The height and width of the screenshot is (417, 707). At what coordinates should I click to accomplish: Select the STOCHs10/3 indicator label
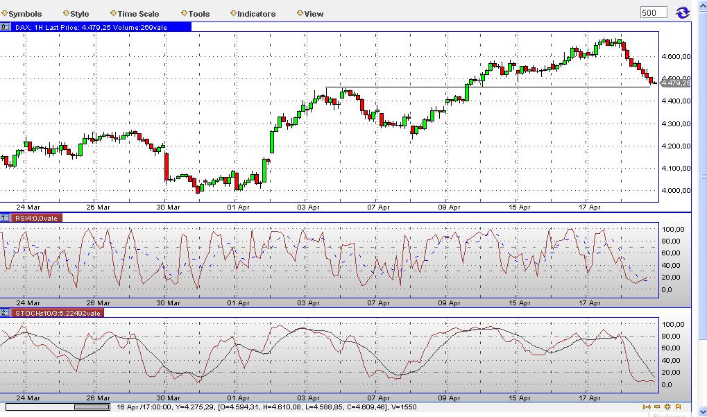[x=58, y=313]
